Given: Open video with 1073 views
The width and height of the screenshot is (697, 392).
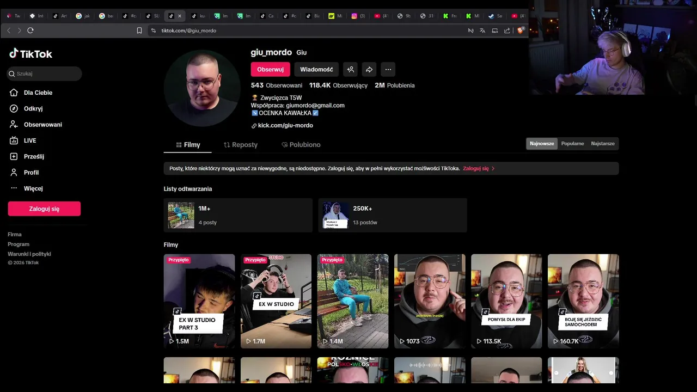Looking at the screenshot, I should (430, 301).
